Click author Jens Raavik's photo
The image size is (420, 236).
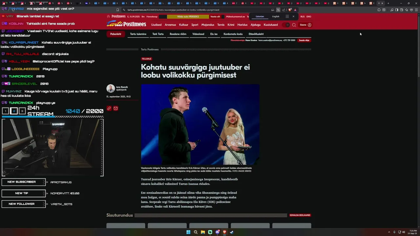(x=111, y=88)
